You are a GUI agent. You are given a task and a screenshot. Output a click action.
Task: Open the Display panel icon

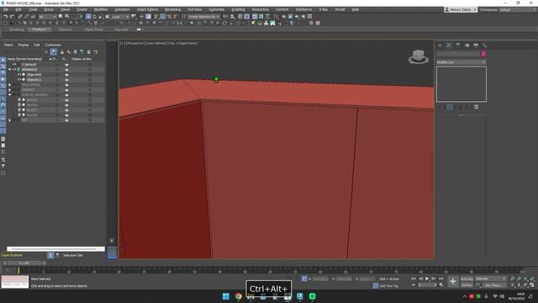point(476,45)
